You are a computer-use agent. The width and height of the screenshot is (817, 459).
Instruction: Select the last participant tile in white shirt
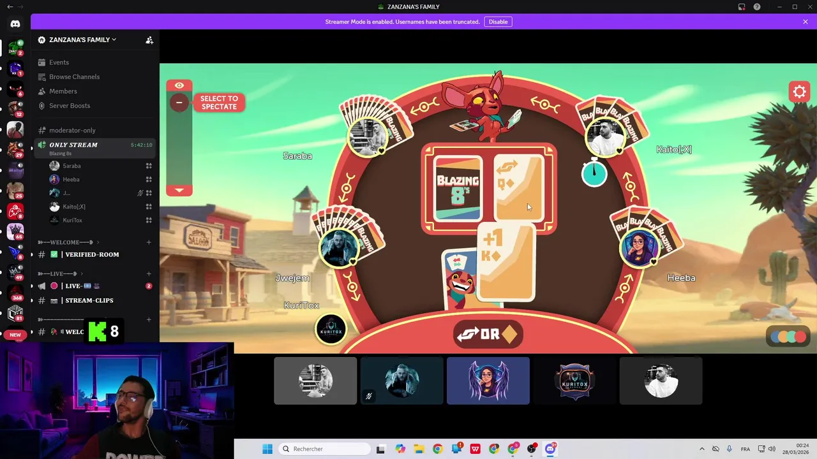(x=661, y=381)
